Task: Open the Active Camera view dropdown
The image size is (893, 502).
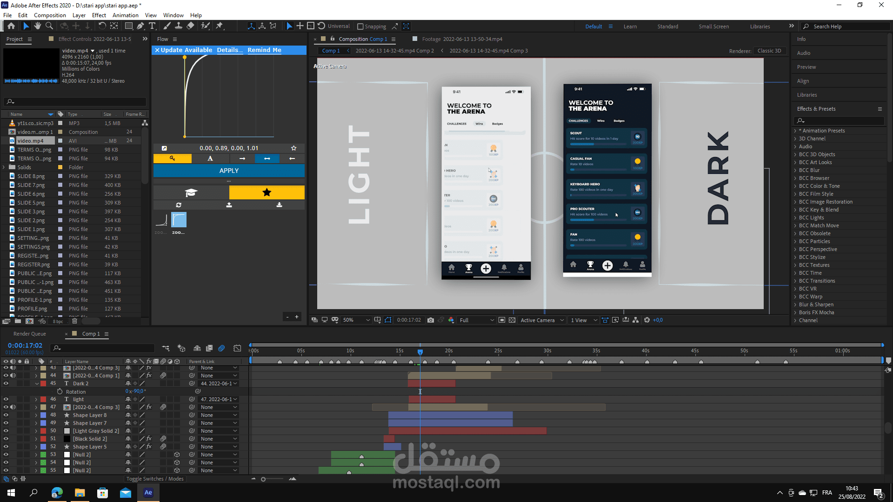Action: [542, 320]
